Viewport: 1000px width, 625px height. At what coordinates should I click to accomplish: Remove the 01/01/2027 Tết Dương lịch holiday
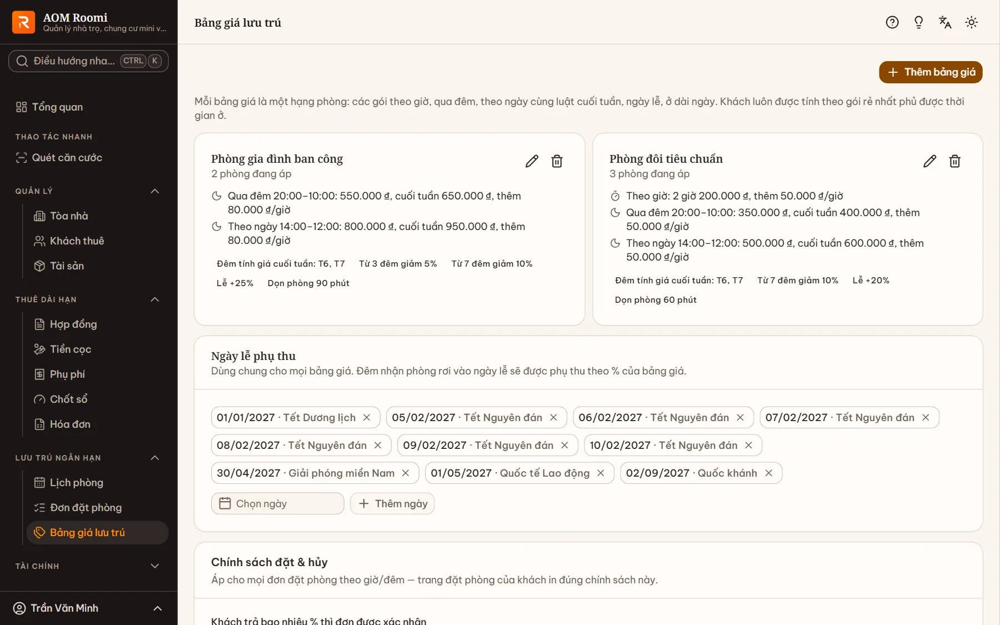367,417
